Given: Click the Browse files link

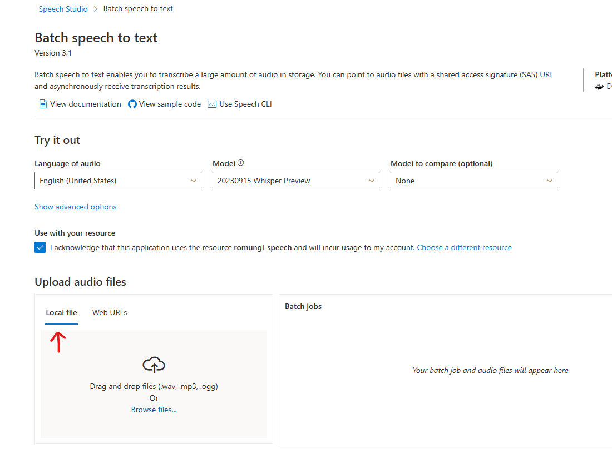Looking at the screenshot, I should 154,410.
